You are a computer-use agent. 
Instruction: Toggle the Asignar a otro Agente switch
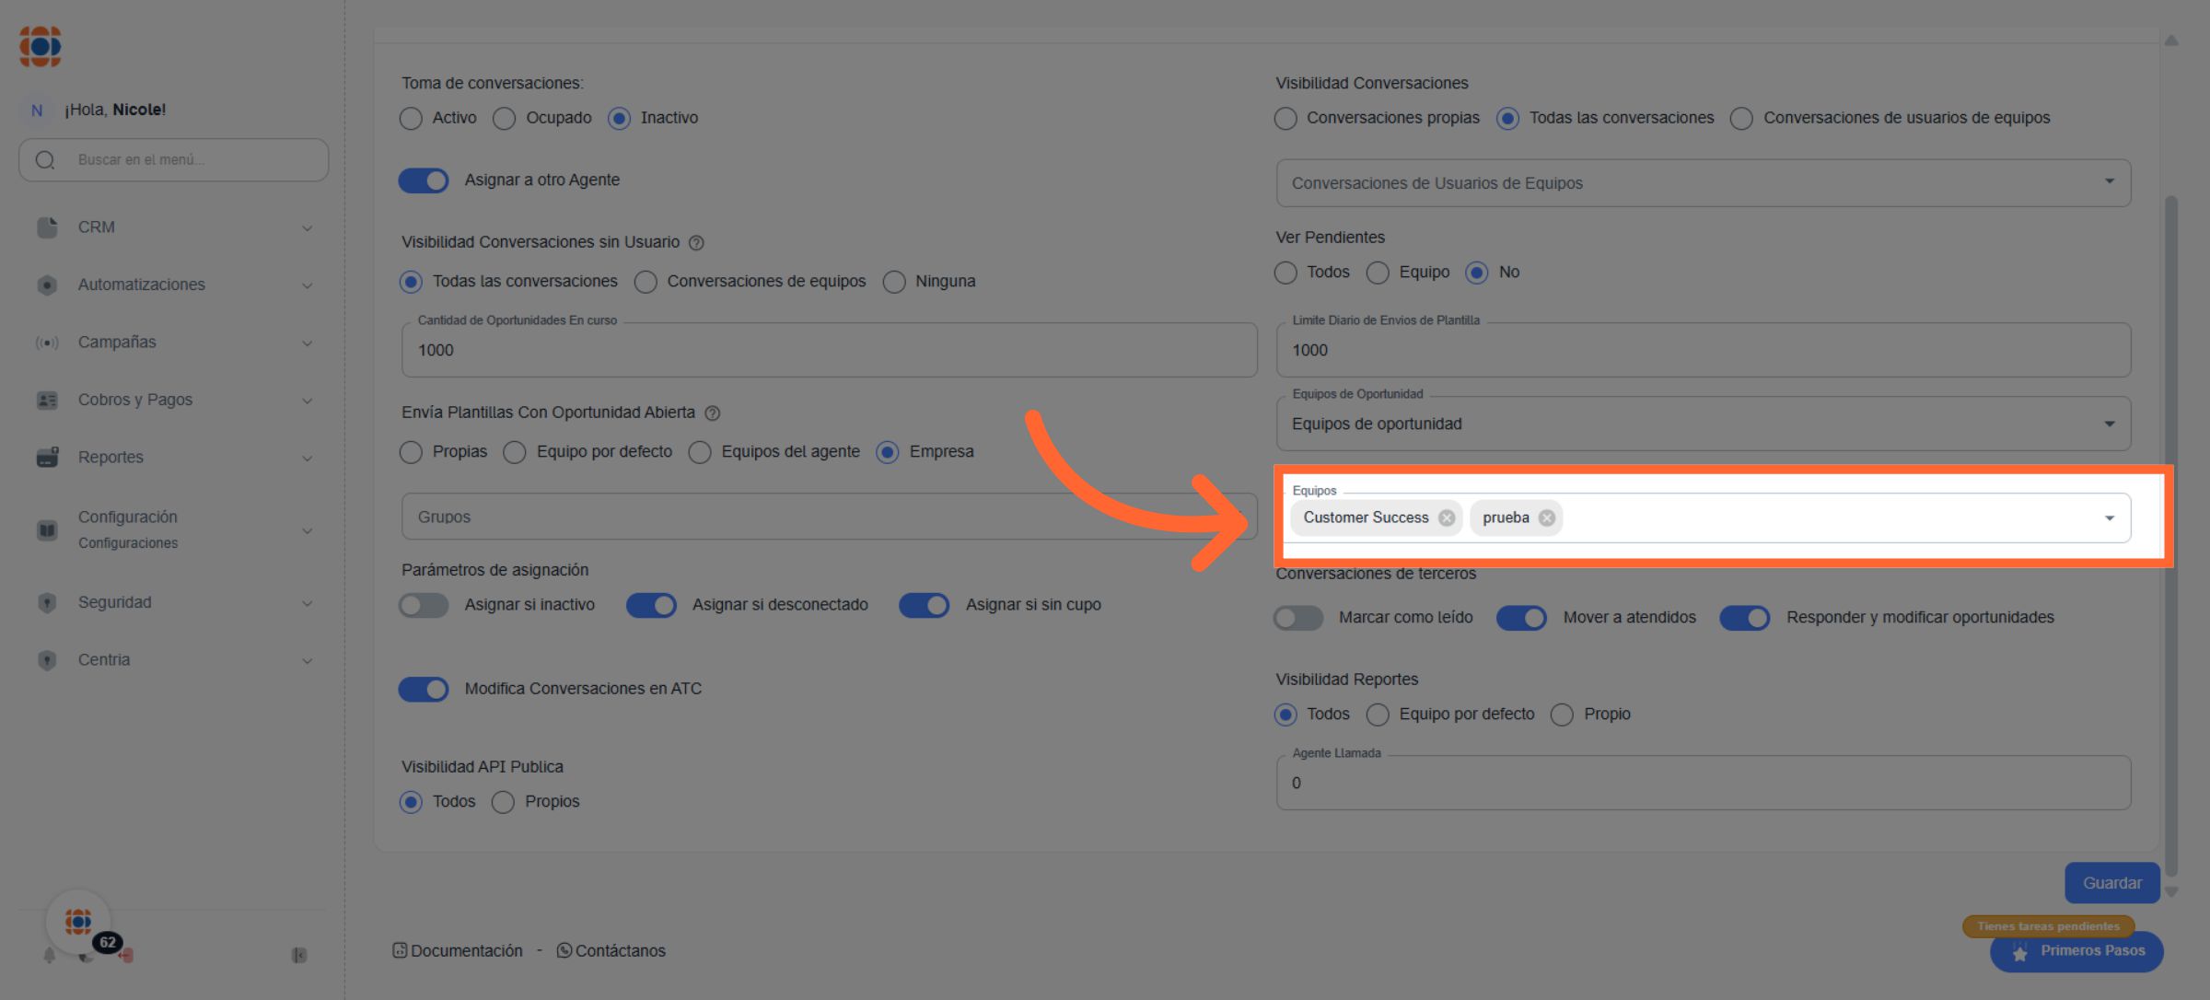click(424, 180)
